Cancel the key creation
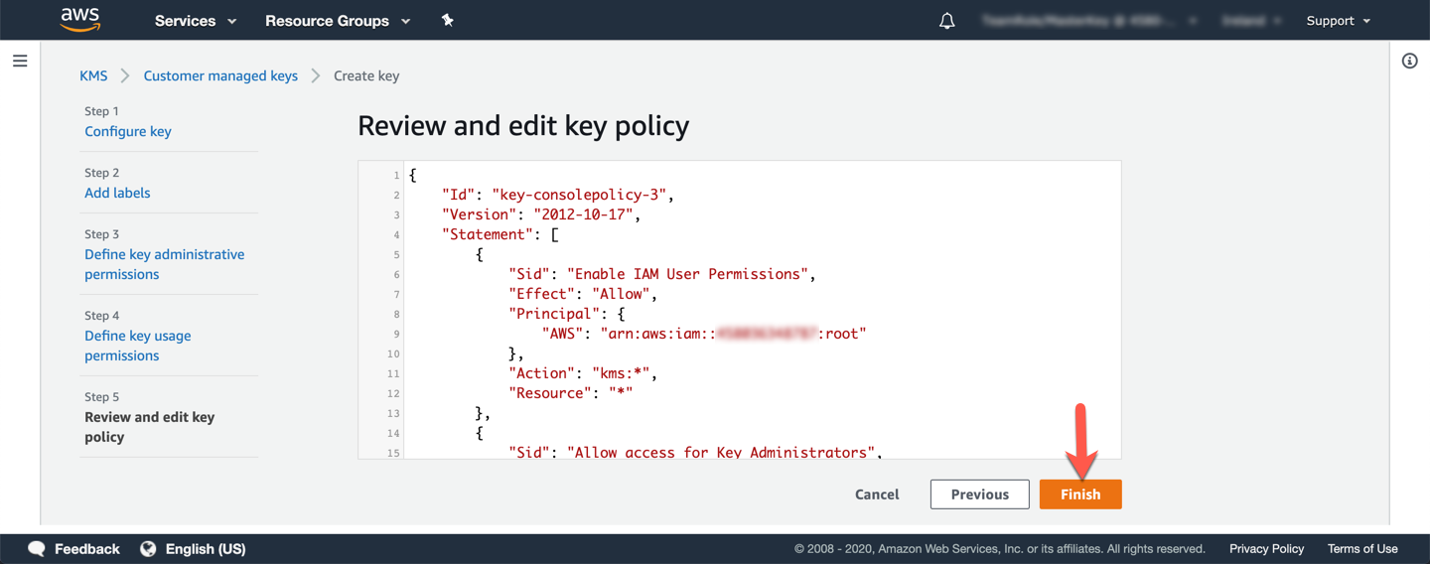This screenshot has height=564, width=1430. (877, 494)
